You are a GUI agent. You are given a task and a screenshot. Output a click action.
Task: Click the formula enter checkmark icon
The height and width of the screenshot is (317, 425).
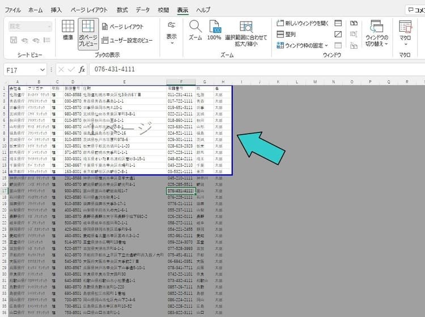pyautogui.click(x=71, y=70)
